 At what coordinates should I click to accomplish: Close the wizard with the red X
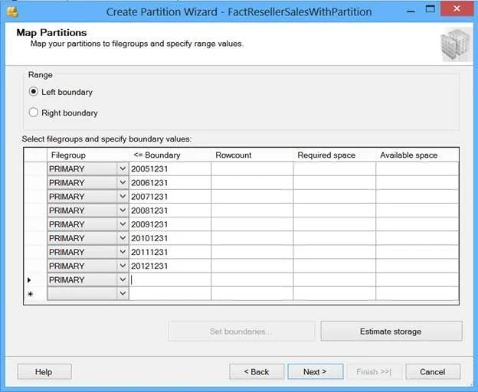457,8
